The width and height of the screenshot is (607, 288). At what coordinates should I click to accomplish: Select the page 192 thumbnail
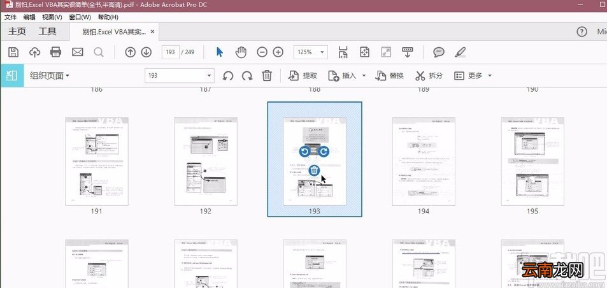pyautogui.click(x=206, y=161)
